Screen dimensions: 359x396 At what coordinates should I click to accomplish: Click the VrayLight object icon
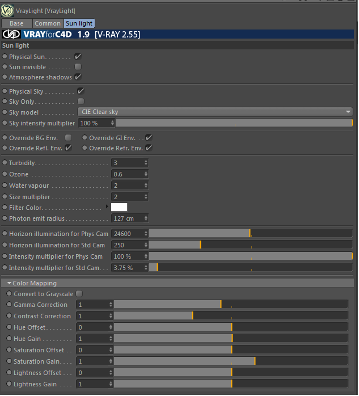pyautogui.click(x=7, y=11)
